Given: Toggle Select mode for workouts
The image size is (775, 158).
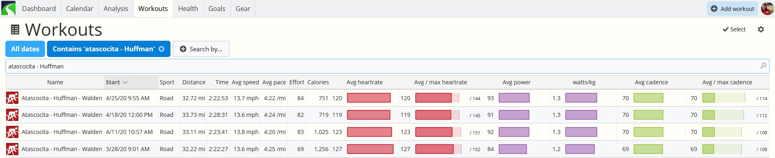Looking at the screenshot, I should click(x=734, y=29).
